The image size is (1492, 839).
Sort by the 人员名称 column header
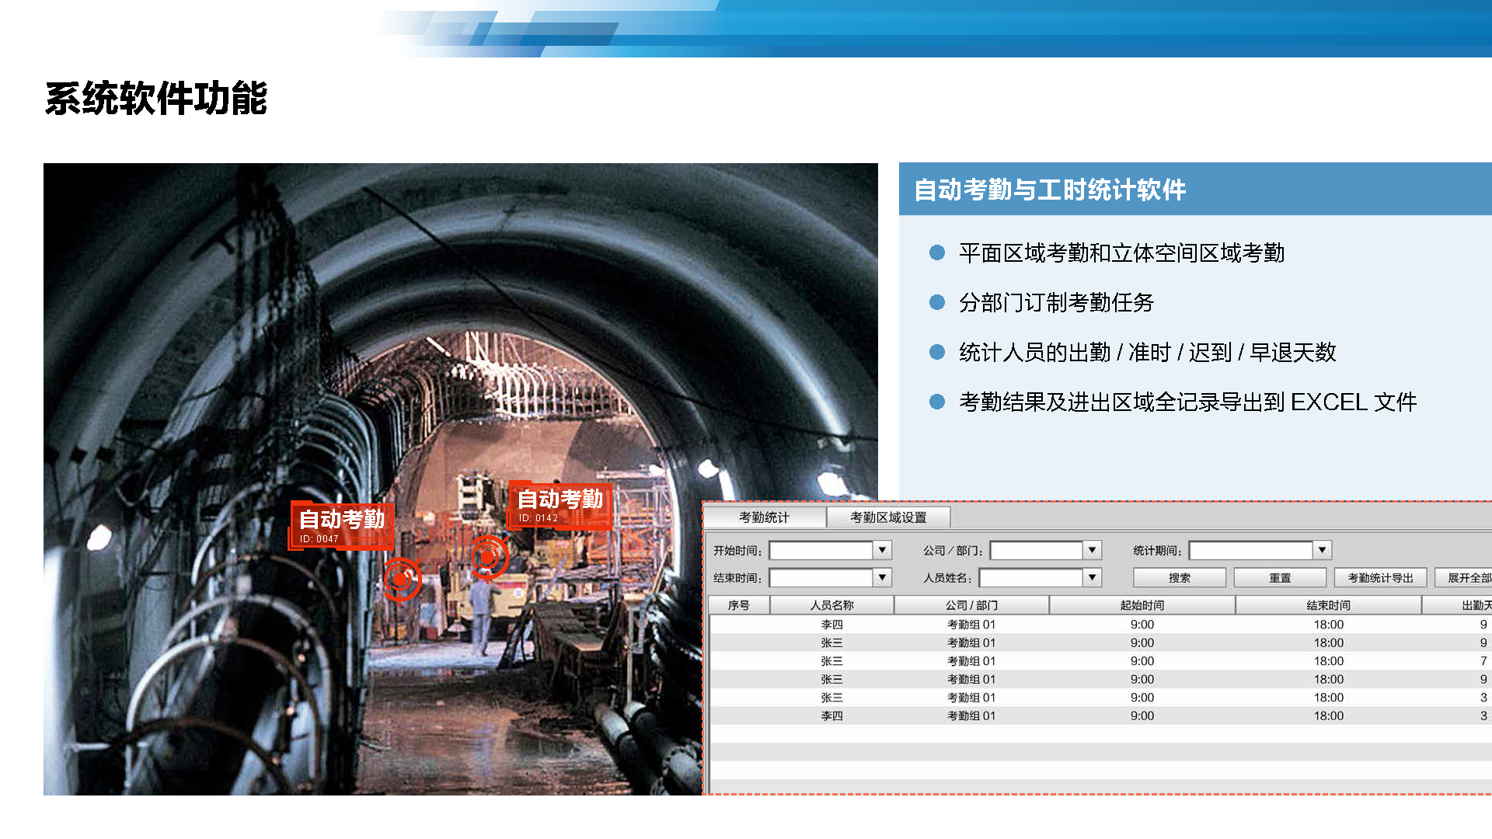click(x=831, y=605)
